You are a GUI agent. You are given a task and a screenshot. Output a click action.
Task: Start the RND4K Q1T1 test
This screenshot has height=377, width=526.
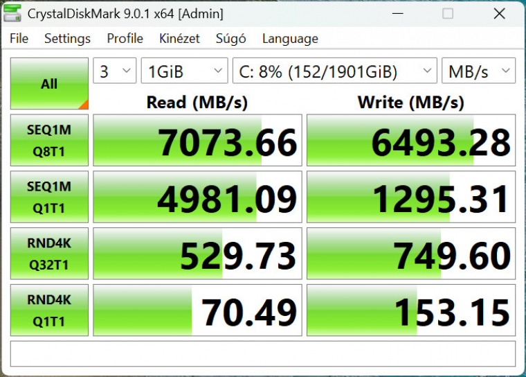pos(49,310)
